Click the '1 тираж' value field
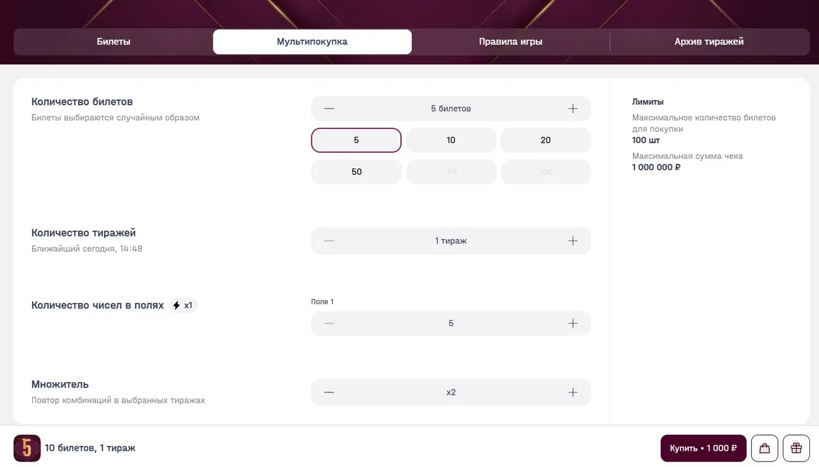Image resolution: width=819 pixels, height=467 pixels. click(x=451, y=241)
